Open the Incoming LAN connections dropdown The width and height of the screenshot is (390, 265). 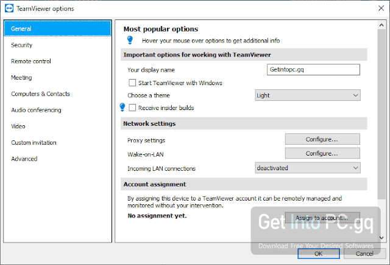tap(308, 168)
